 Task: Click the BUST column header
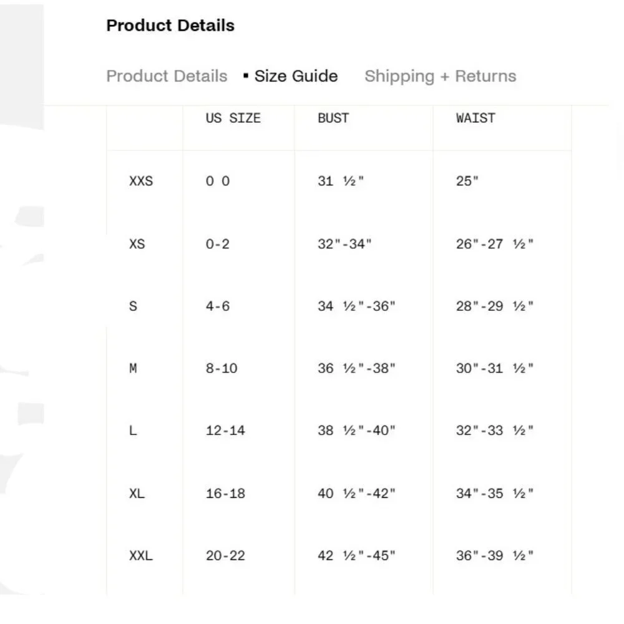coord(333,118)
